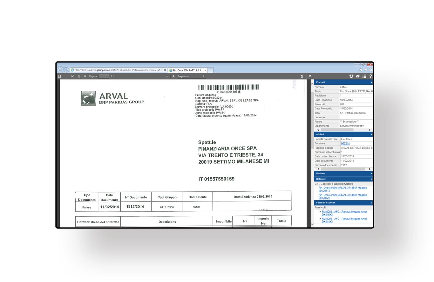Open help question mark icon
The image size is (434, 282).
tap(370, 76)
